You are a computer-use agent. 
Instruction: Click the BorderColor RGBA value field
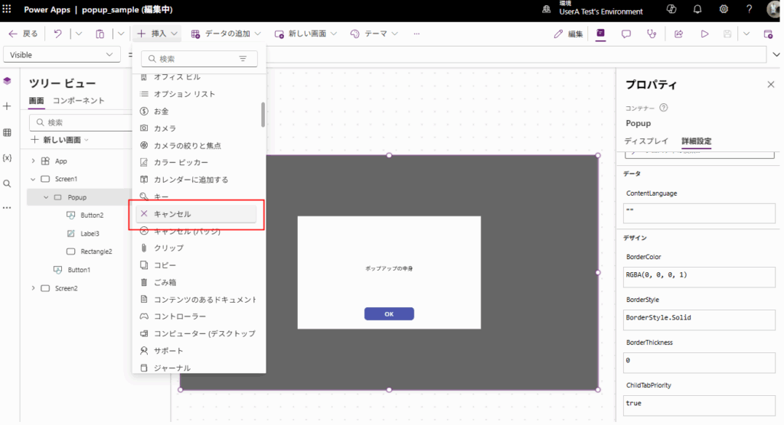click(699, 277)
